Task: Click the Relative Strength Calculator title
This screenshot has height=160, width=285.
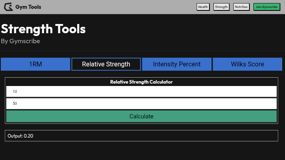Action: coord(142,82)
